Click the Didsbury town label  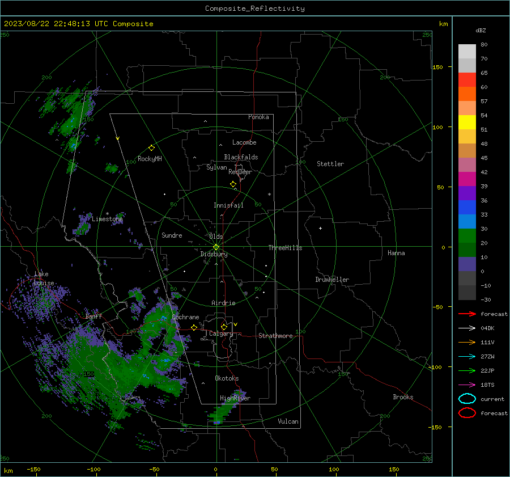(214, 254)
